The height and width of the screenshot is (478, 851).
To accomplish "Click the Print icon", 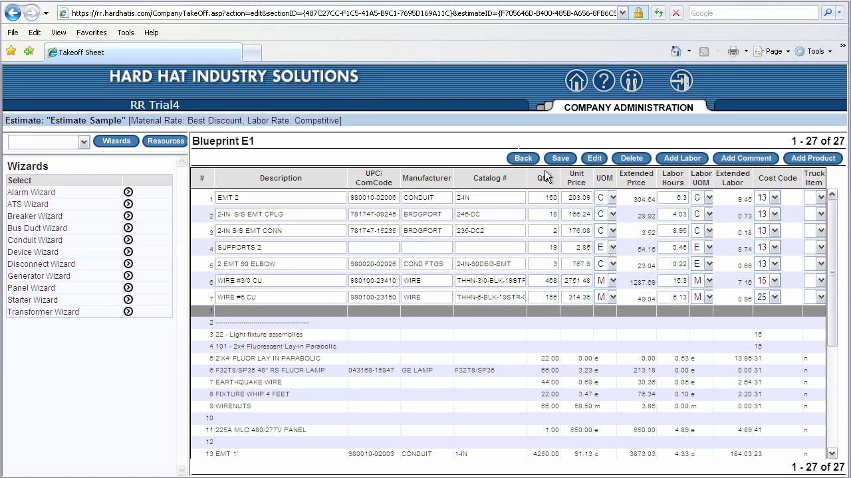I will click(733, 51).
